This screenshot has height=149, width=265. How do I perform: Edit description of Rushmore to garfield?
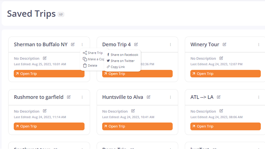click(45, 111)
